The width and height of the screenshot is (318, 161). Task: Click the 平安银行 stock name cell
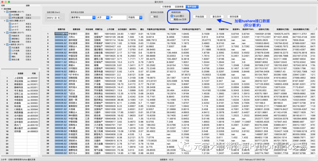click(x=77, y=34)
